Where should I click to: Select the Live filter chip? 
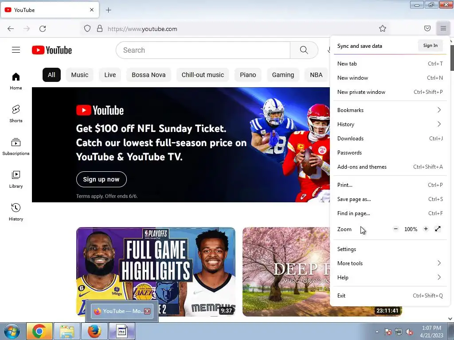pyautogui.click(x=110, y=75)
